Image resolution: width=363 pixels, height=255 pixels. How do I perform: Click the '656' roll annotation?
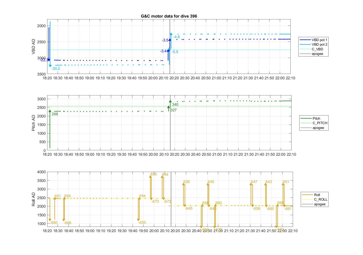[153, 174]
